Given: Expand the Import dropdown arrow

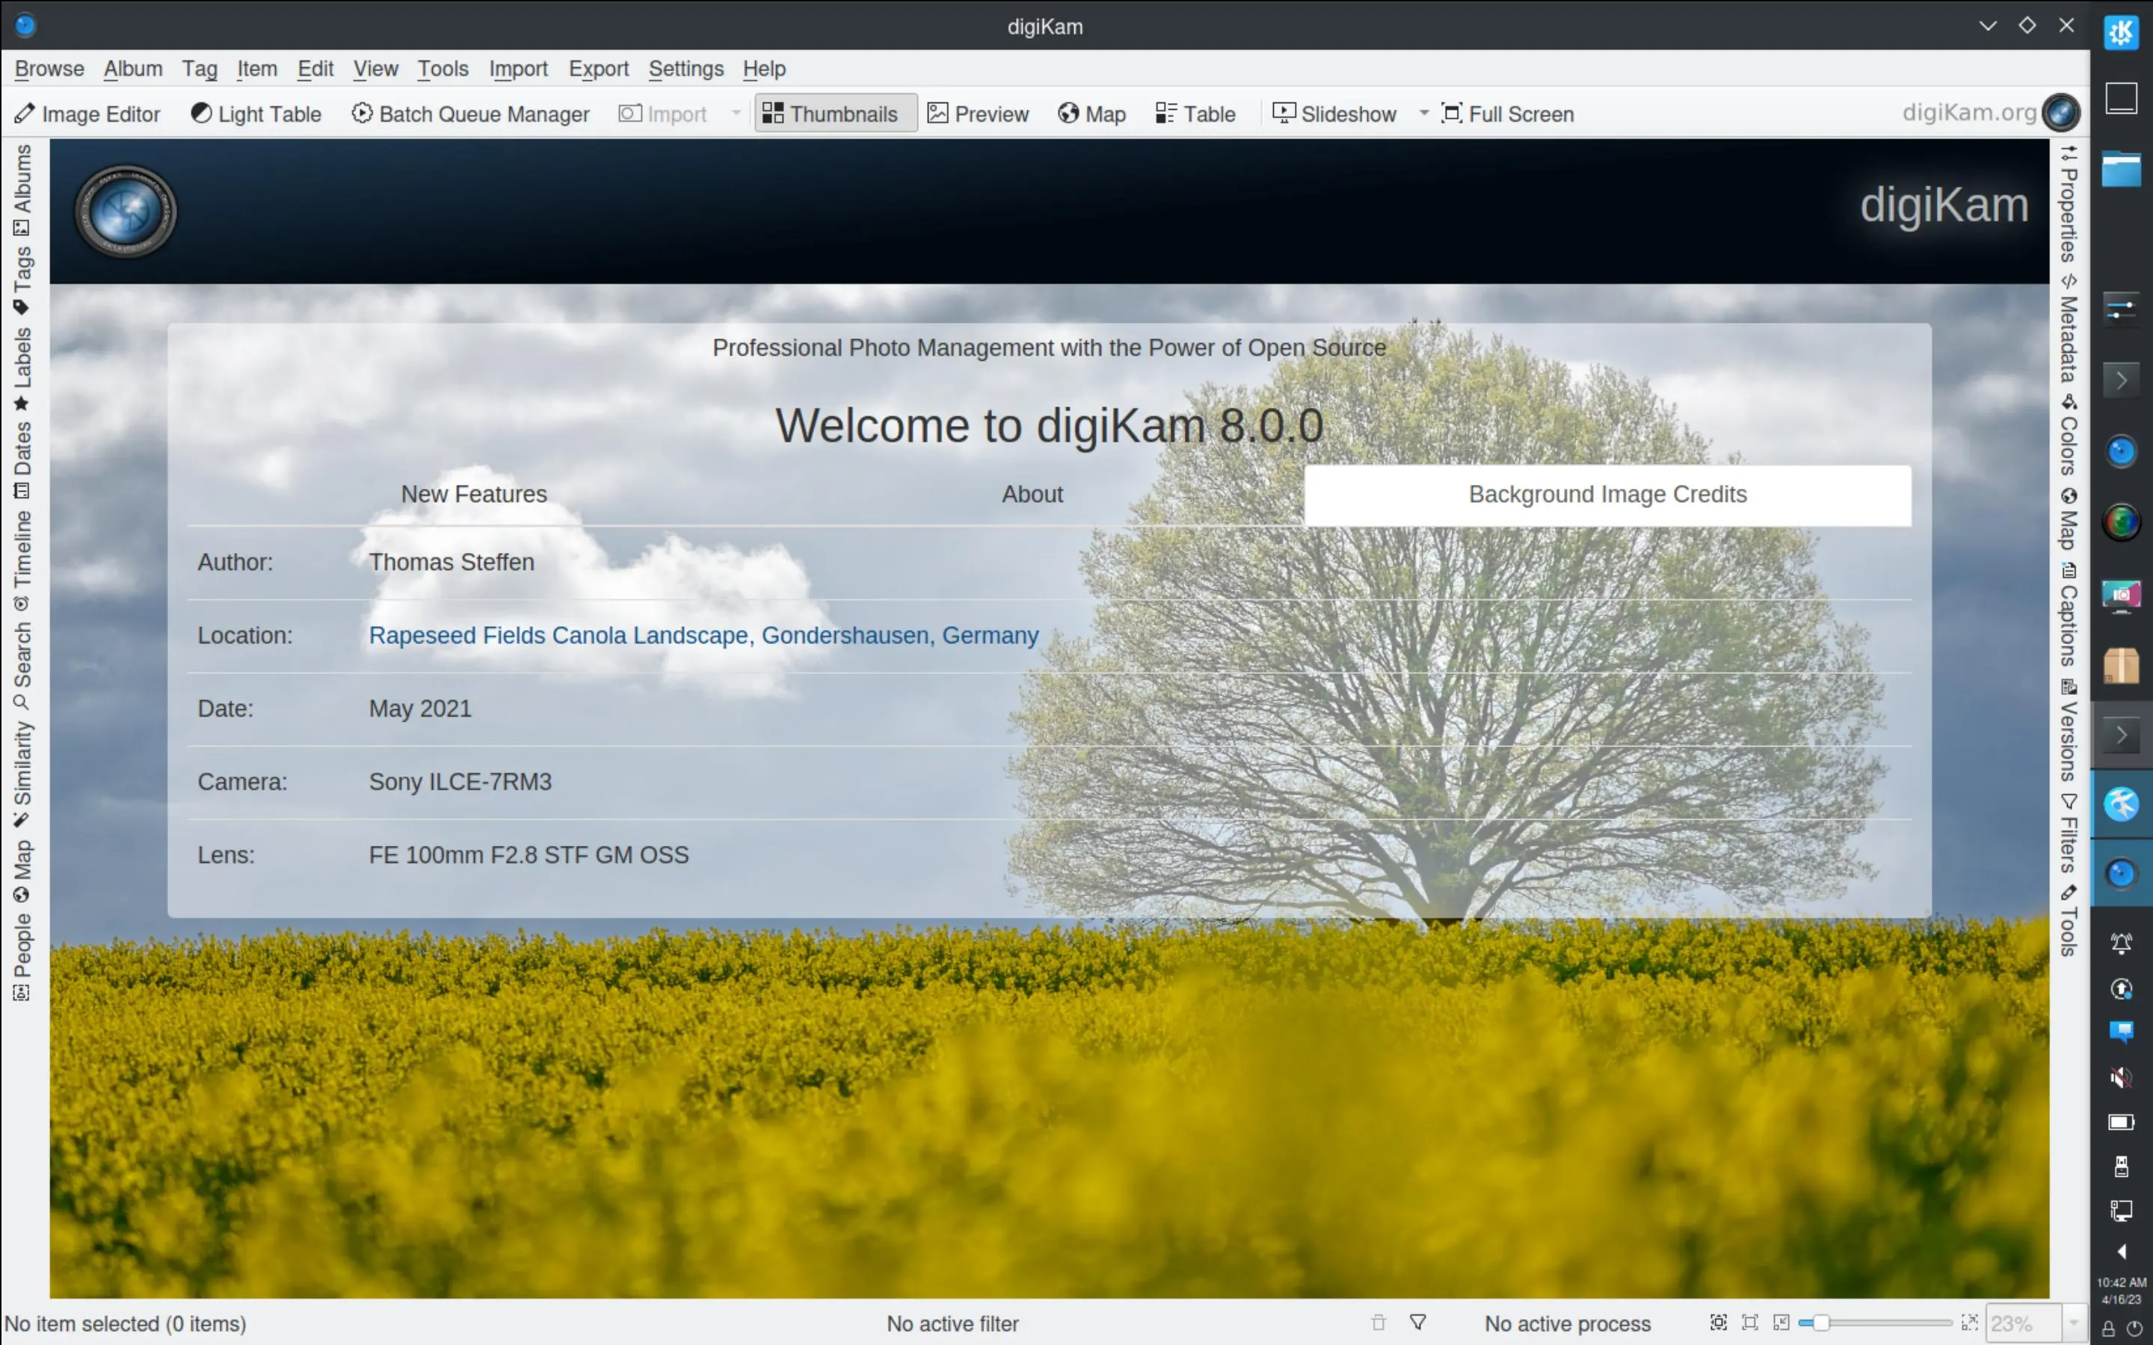Looking at the screenshot, I should (736, 113).
